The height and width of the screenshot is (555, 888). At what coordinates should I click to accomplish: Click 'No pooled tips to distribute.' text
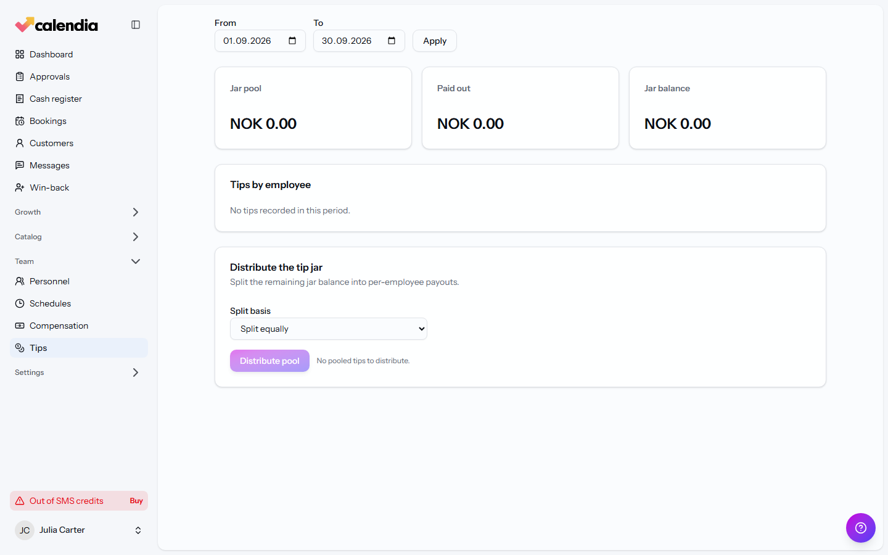pos(363,361)
